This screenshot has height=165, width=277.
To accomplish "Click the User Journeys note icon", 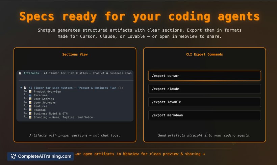I will (30, 103).
